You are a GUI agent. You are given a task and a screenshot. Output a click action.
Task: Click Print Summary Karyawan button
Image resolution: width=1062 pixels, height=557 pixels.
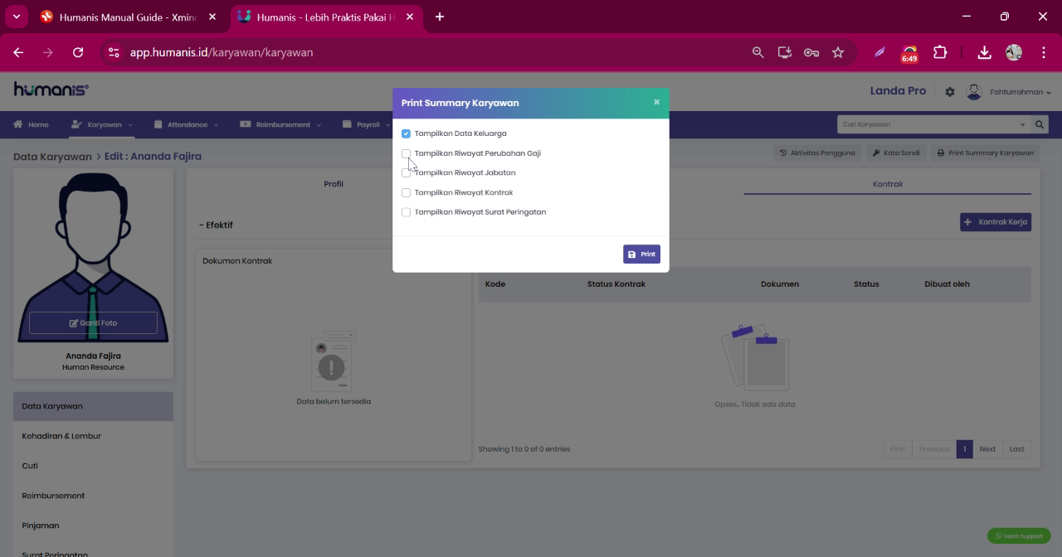click(985, 153)
